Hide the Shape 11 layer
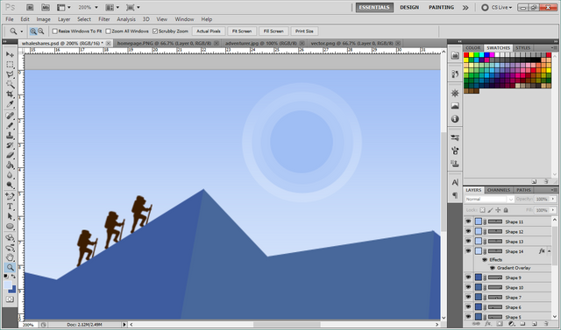 [x=468, y=221]
